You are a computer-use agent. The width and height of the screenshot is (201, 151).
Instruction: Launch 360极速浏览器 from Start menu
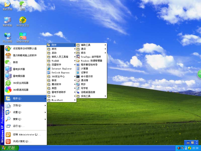tap(25, 90)
